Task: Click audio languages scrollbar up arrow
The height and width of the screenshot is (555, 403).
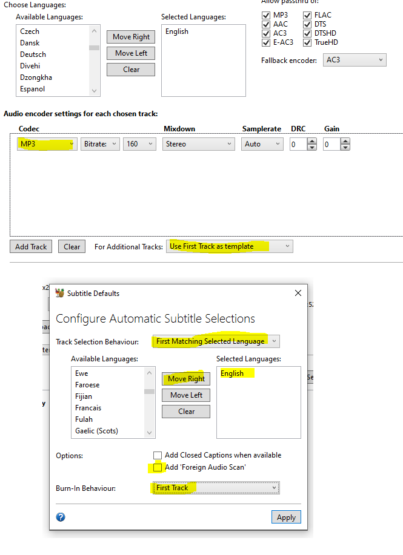Action: (95, 31)
